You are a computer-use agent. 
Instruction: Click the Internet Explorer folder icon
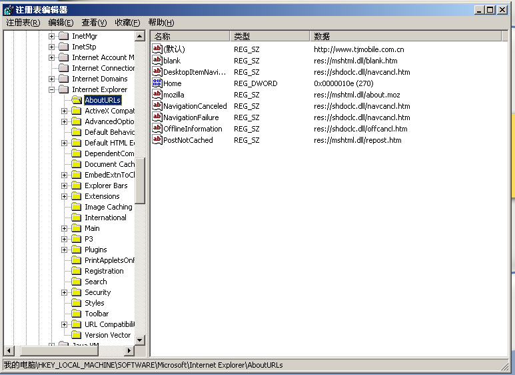[x=63, y=89]
